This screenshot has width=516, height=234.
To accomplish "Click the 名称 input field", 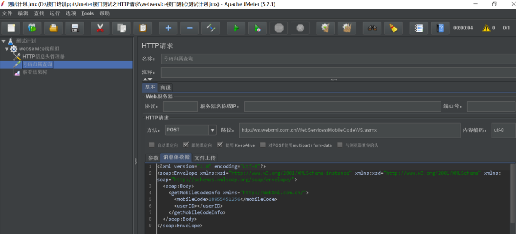I will [338, 59].
